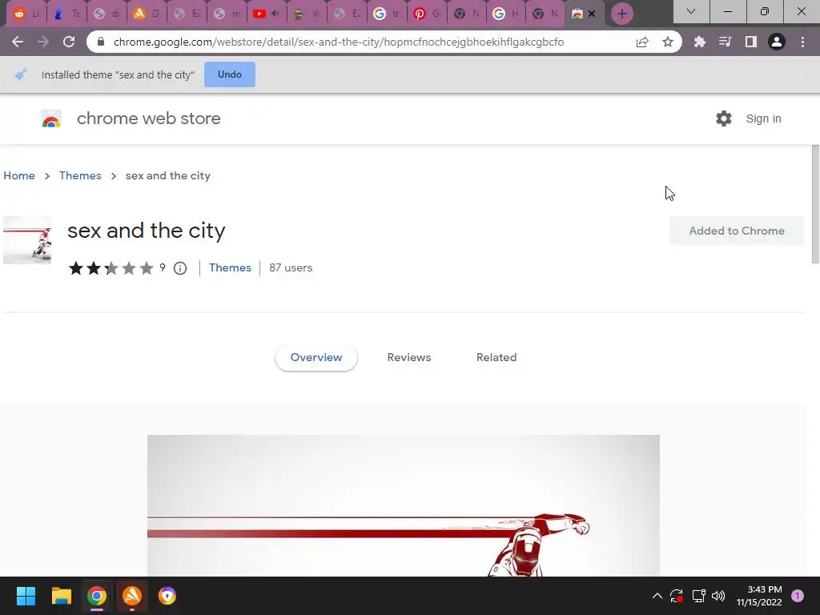820x615 pixels.
Task: Click the address bar URL
Action: click(x=339, y=42)
